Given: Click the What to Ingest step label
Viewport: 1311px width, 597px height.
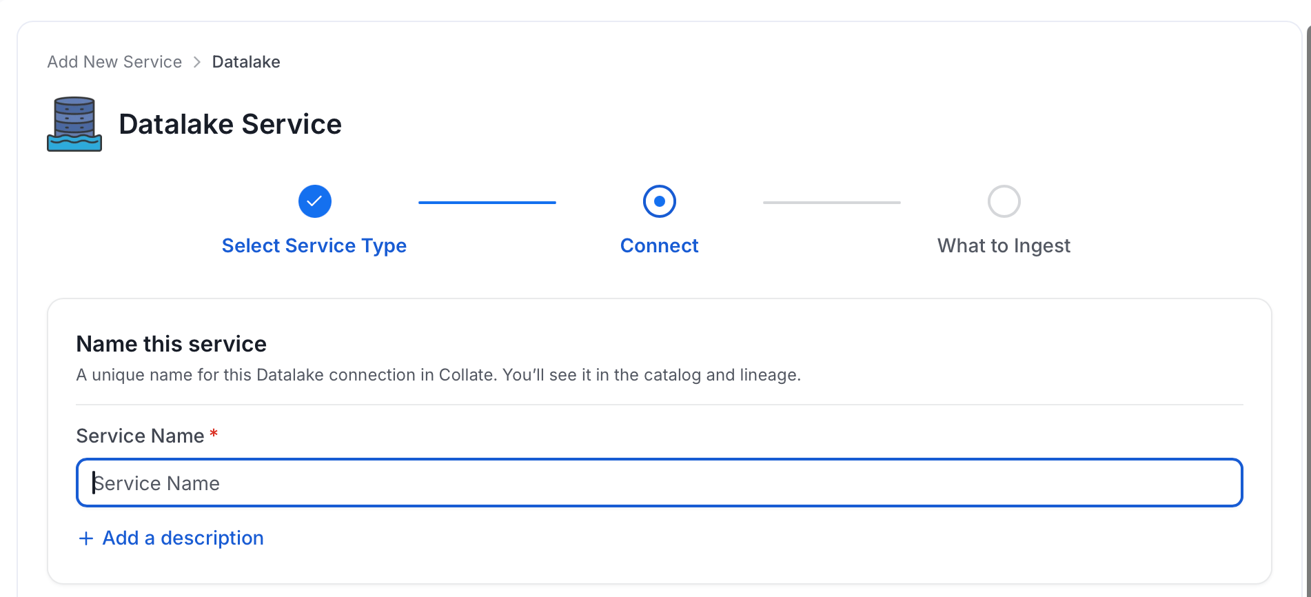Looking at the screenshot, I should pos(1004,246).
